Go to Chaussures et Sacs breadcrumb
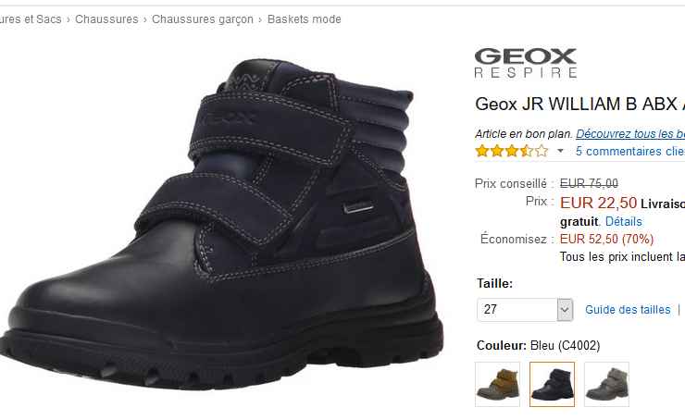Image resolution: width=685 pixels, height=420 pixels. point(31,19)
